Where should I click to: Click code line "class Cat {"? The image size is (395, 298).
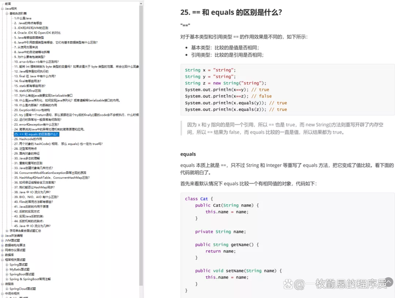199,199
